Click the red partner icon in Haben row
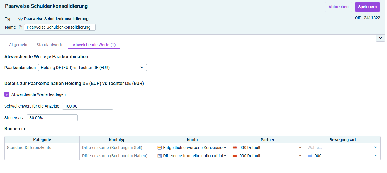Image resolution: width=387 pixels, height=173 pixels. (x=235, y=156)
